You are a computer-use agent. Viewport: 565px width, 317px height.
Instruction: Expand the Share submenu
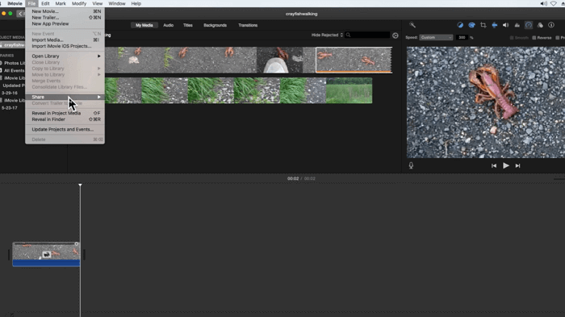(65, 97)
